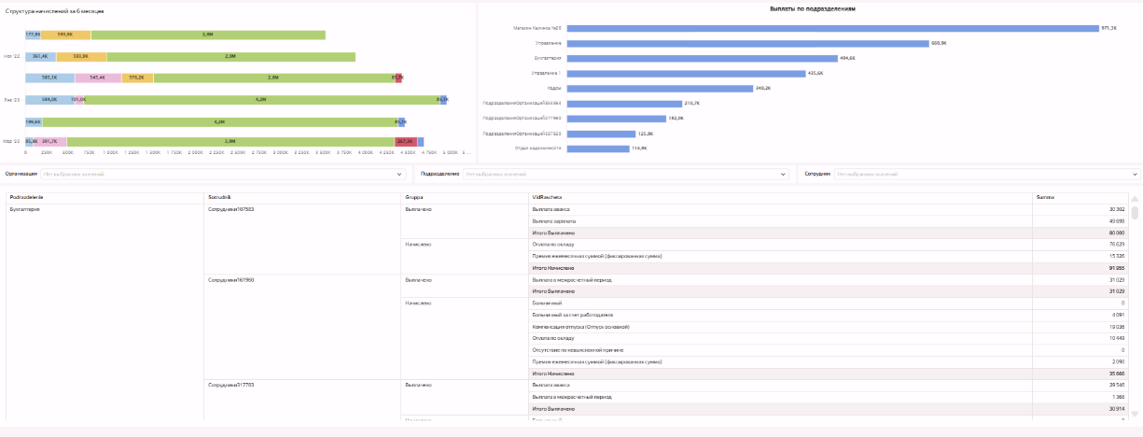The image size is (1143, 437).
Task: Click the chevron arrow in Организация selector
Action: [399, 174]
